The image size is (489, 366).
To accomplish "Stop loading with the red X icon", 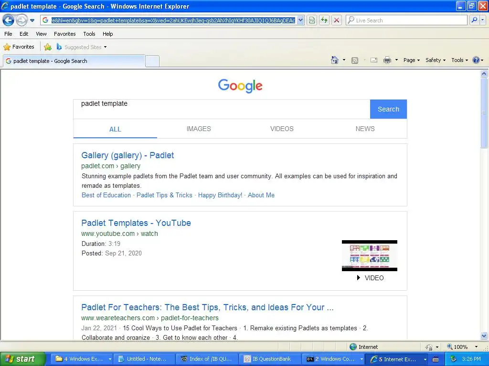I will click(x=337, y=20).
